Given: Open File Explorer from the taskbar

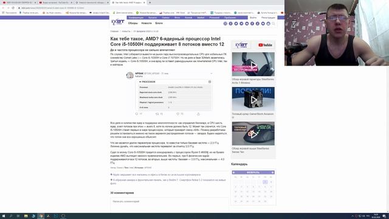Looking at the screenshot, I should coord(26,216).
